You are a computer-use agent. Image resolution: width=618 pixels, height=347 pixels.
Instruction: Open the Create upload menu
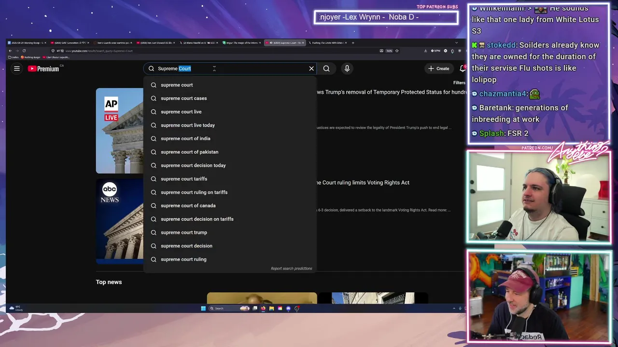[438, 68]
